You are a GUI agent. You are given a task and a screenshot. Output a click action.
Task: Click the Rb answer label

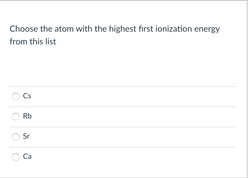27,116
